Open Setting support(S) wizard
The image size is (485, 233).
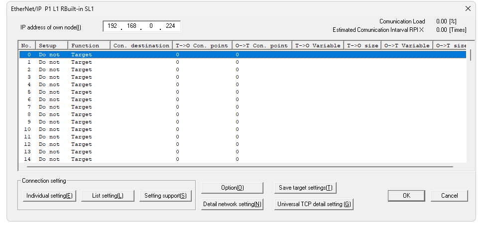click(x=165, y=196)
